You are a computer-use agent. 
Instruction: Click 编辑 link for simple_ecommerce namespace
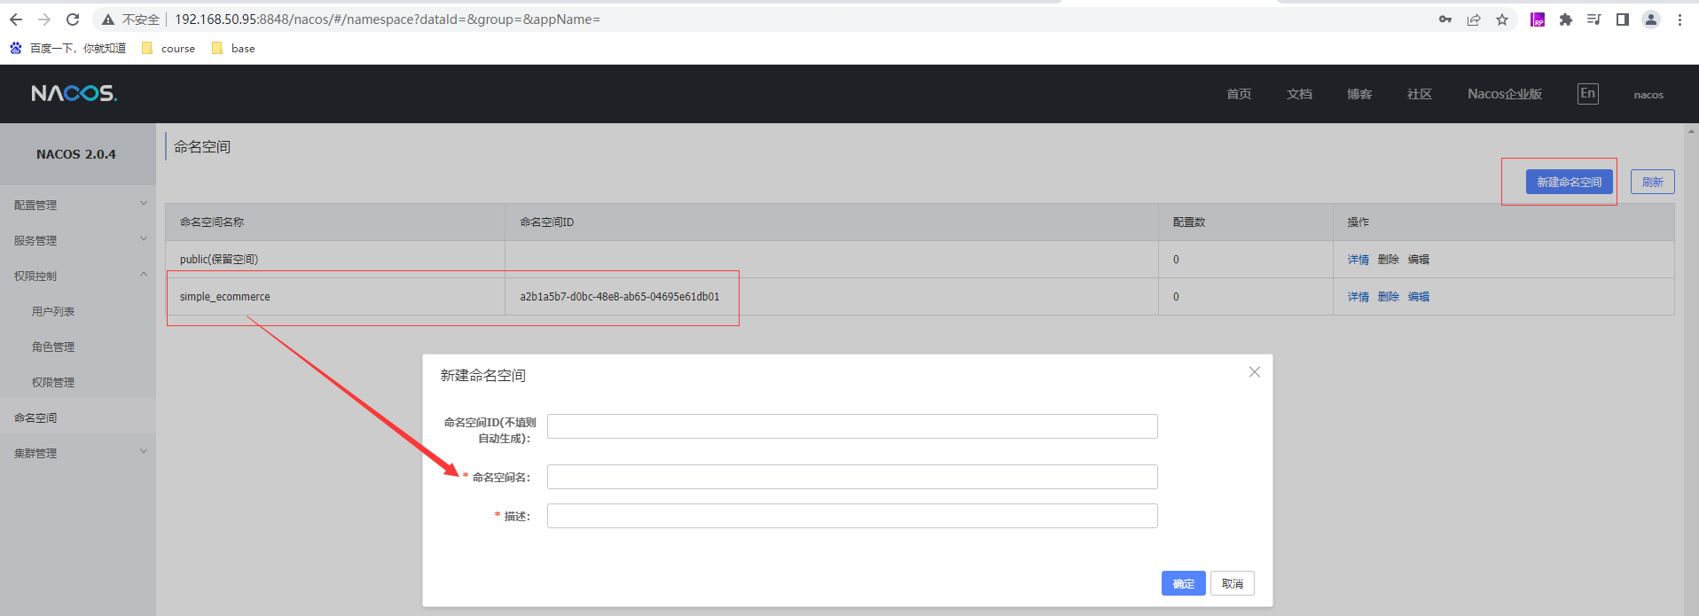pyautogui.click(x=1418, y=297)
